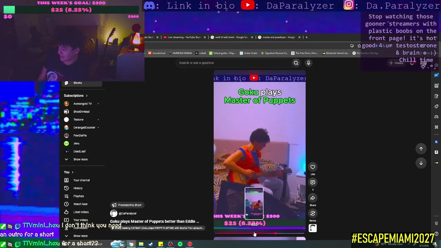This screenshot has height=248, width=441.
Task: Open Shoe0nHead subscription channel
Action: 82,112
